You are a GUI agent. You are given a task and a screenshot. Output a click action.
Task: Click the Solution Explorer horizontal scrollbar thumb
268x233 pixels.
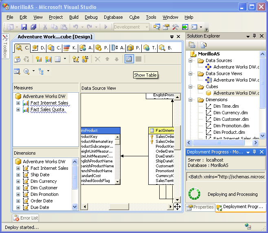[x=219, y=142]
